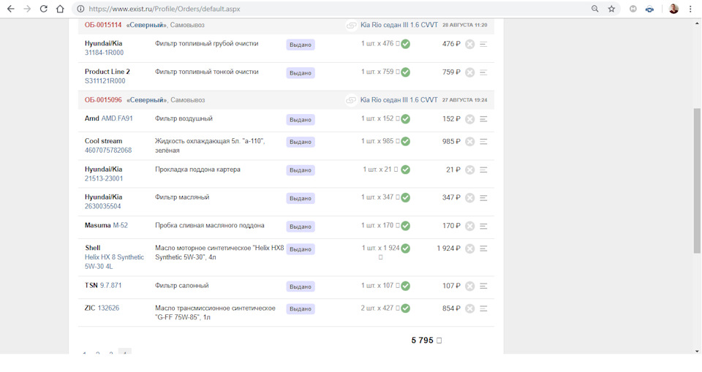Click Выдано status on Фильтр масляный row

tap(301, 198)
